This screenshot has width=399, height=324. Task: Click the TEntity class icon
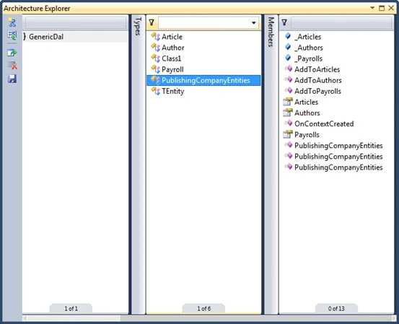(x=155, y=91)
